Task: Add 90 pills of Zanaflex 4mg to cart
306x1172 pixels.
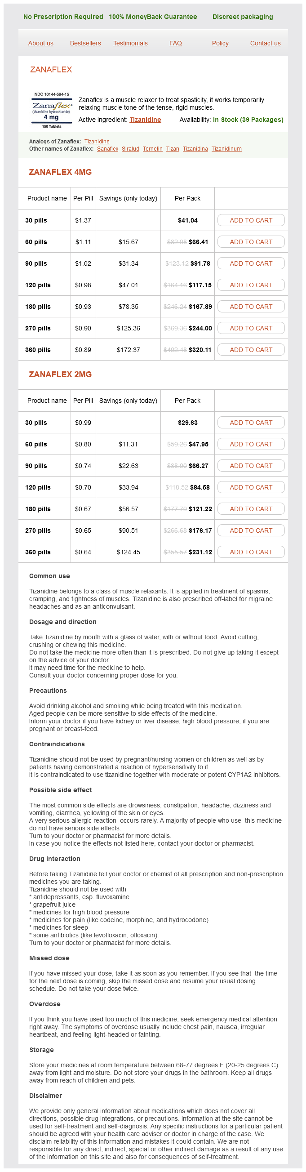Action: [x=251, y=263]
